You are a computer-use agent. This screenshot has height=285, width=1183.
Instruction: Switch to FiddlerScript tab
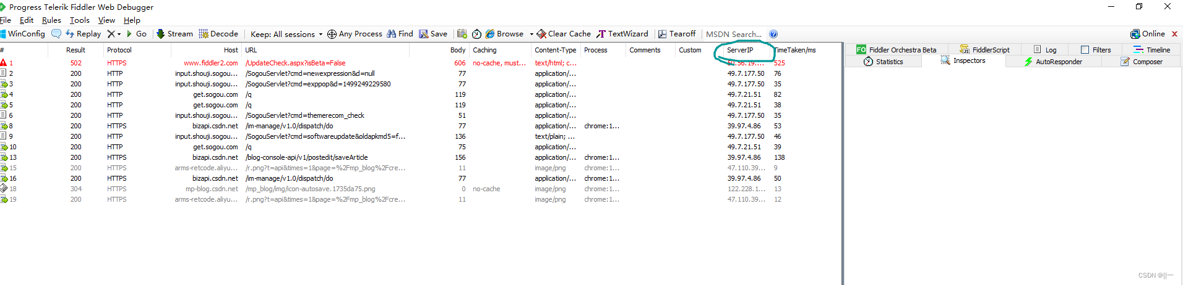(x=984, y=50)
